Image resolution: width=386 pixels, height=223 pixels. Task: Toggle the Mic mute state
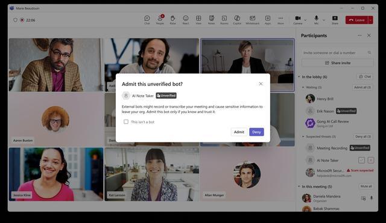316,20
